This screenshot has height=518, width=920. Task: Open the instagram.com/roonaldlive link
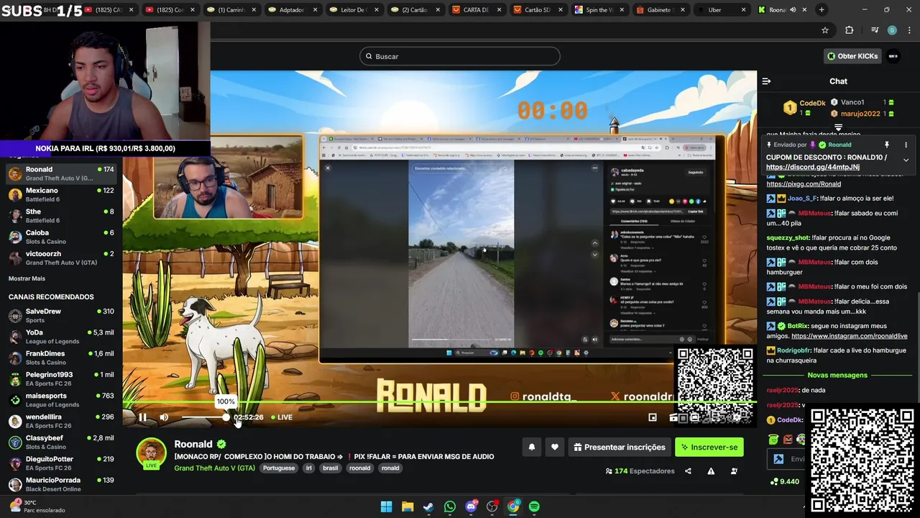(x=850, y=336)
